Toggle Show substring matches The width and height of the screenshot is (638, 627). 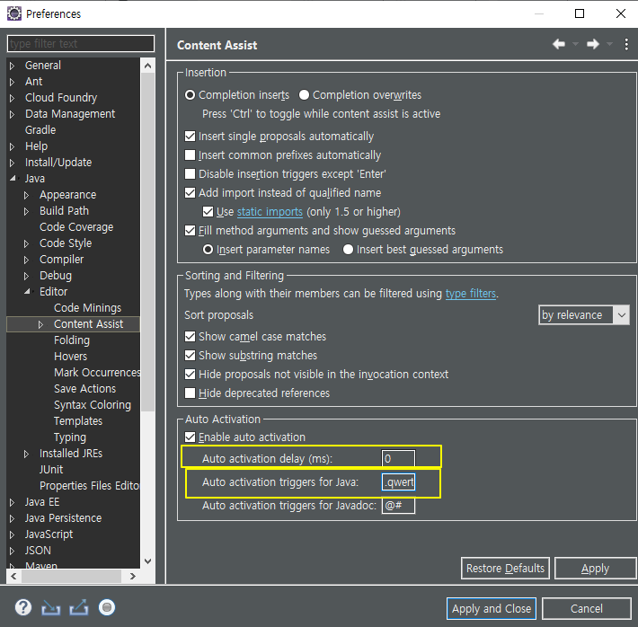point(190,355)
